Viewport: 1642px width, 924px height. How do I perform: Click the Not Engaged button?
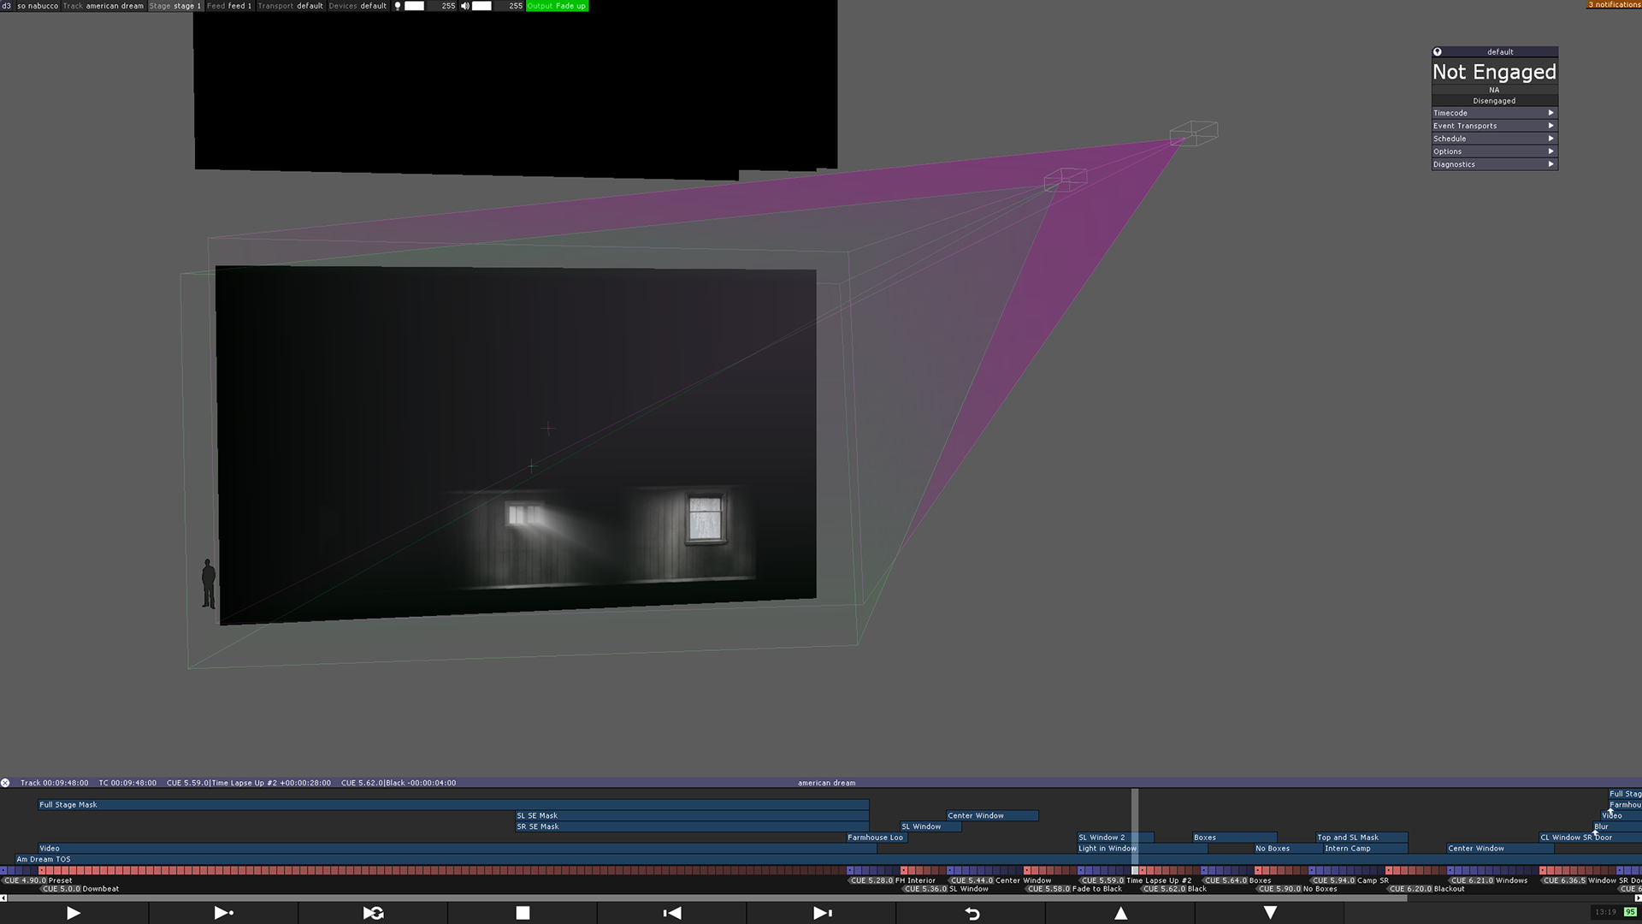point(1494,72)
